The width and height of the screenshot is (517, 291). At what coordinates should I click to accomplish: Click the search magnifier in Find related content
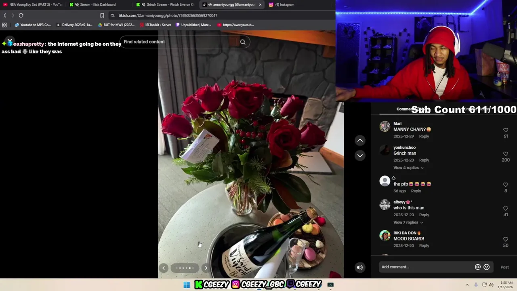(243, 42)
